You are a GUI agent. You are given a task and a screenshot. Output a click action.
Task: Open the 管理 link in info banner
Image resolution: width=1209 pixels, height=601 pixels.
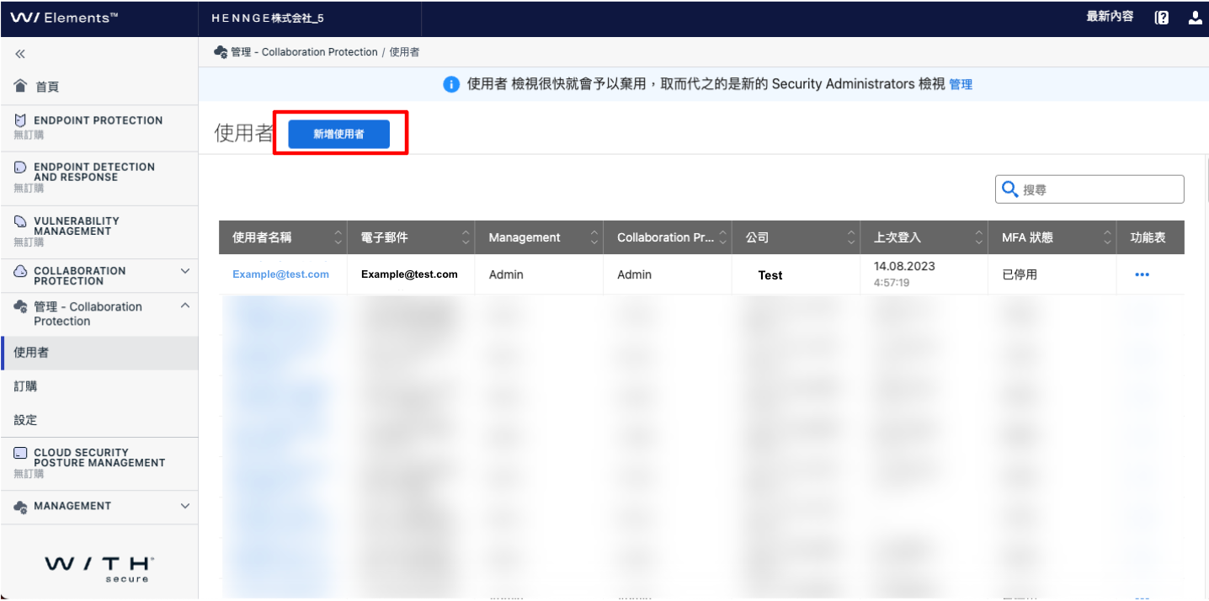click(x=961, y=84)
